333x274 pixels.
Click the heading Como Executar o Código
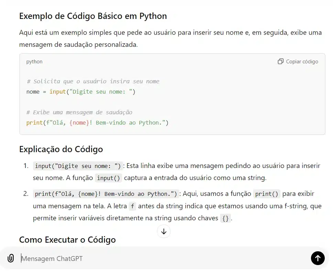(67, 240)
